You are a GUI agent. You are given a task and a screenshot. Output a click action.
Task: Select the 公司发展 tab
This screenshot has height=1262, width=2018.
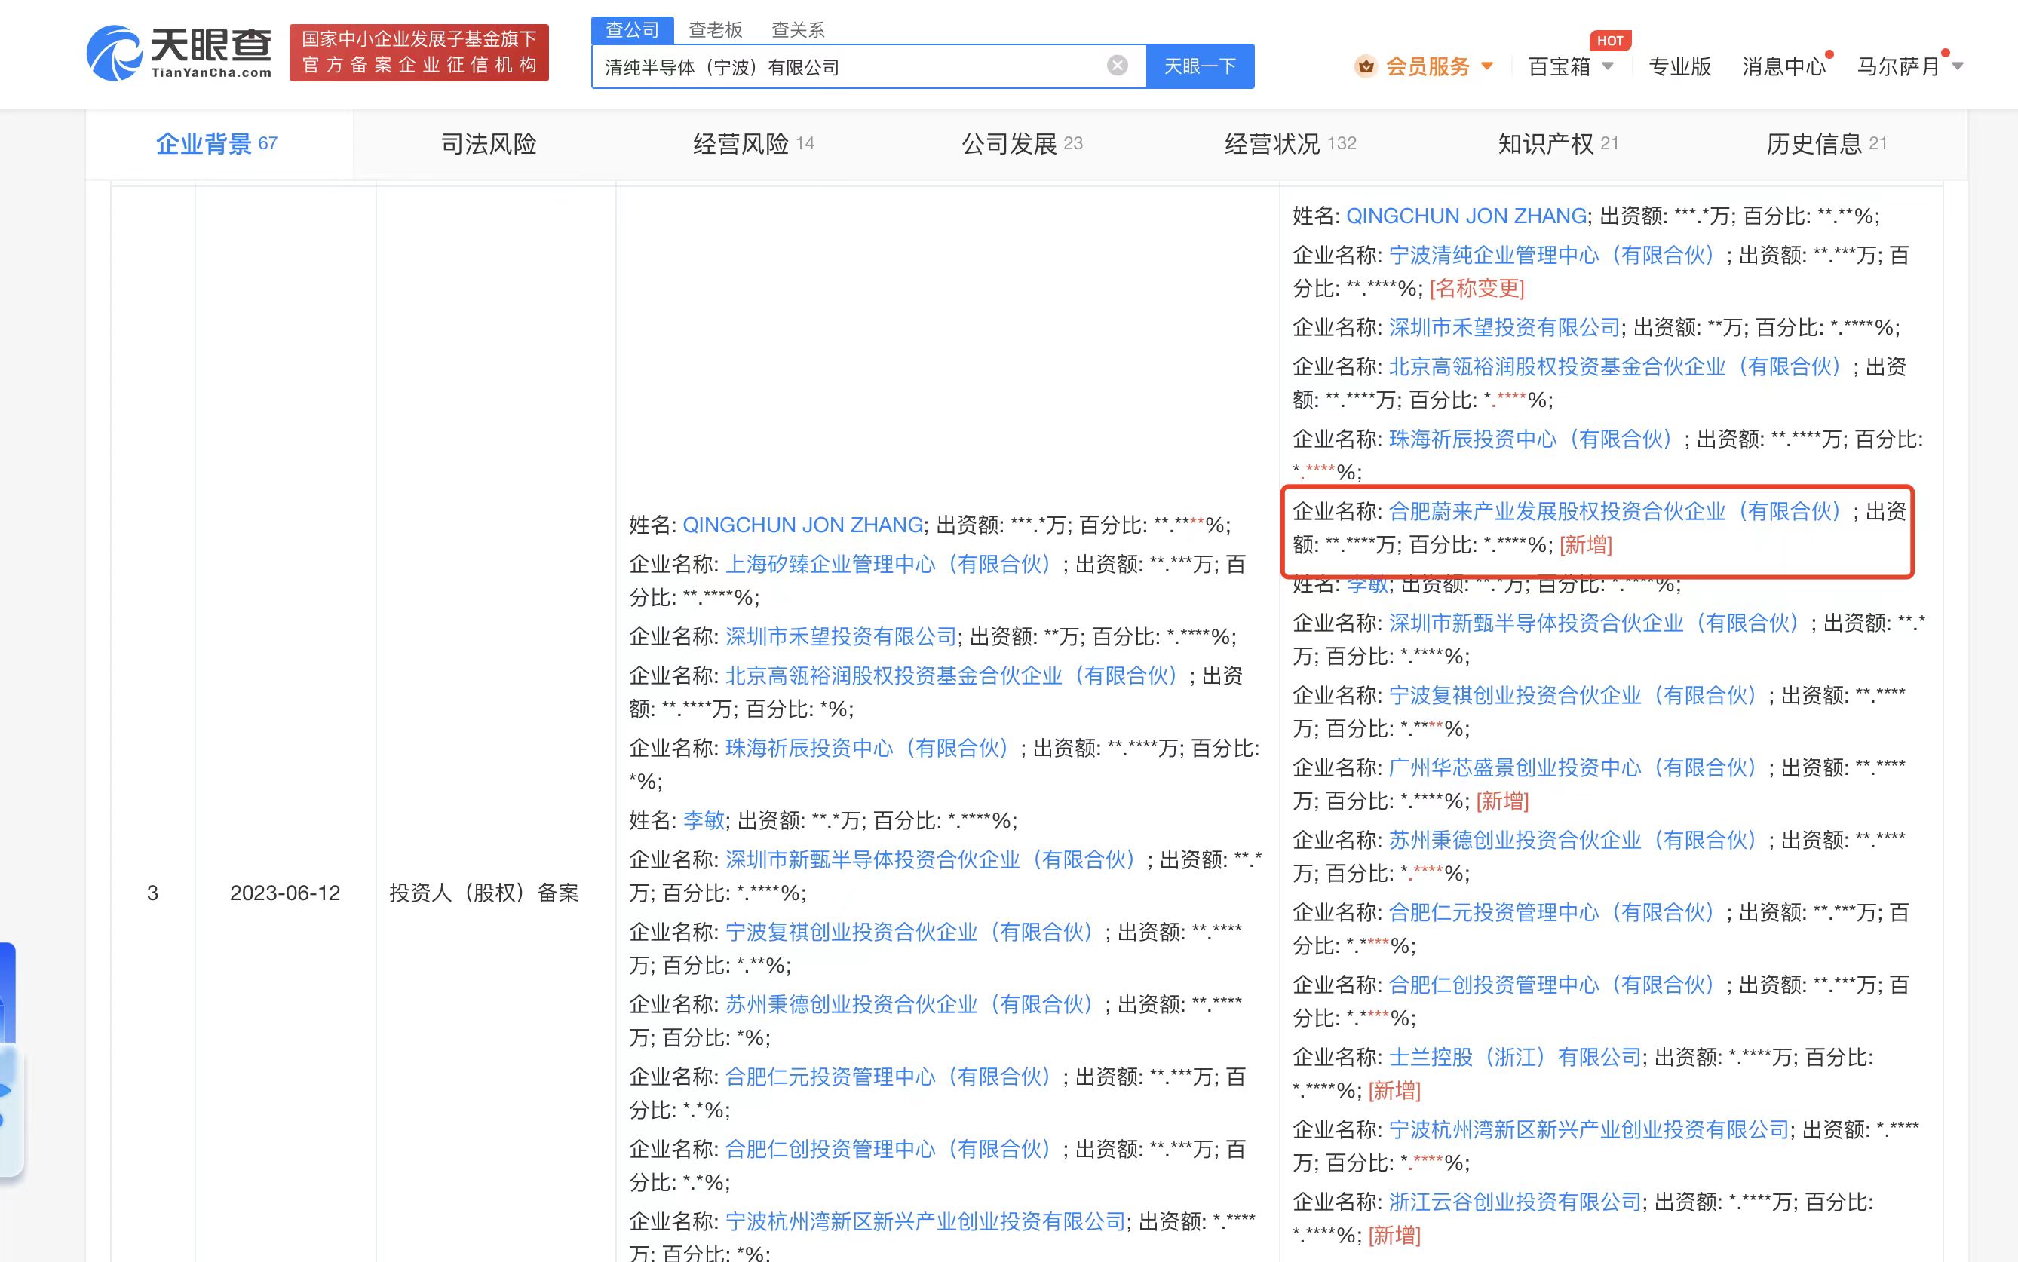(x=1022, y=143)
